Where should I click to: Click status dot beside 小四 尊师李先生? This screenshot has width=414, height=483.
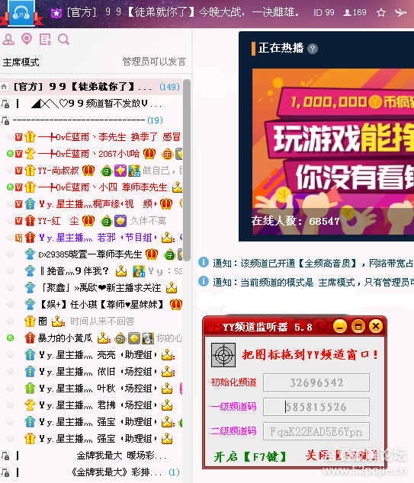10,187
